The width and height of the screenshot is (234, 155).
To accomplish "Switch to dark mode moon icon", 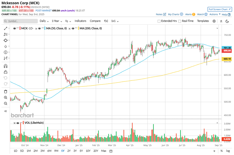I will (227, 21).
